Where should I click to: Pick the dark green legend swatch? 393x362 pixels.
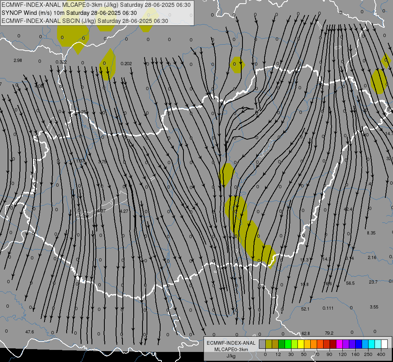pyautogui.click(x=282, y=344)
